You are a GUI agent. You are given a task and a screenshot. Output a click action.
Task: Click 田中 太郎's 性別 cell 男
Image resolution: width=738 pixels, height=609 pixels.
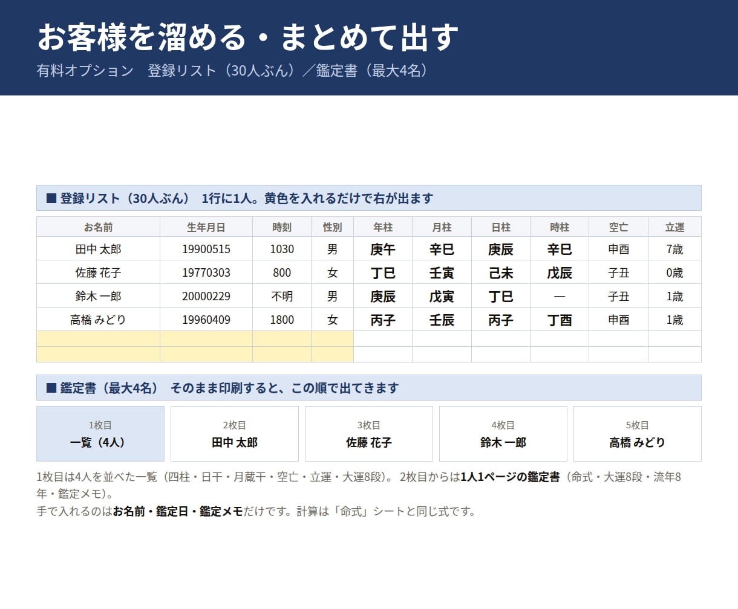pos(333,249)
